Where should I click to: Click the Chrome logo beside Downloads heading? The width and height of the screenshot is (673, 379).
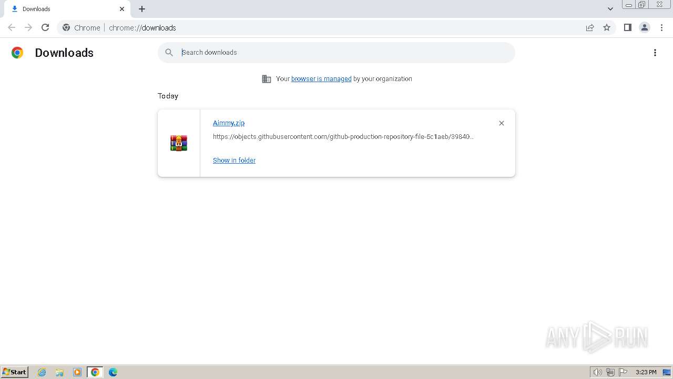[x=17, y=53]
